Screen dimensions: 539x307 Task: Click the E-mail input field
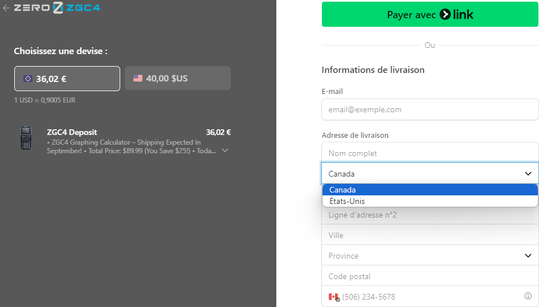[430, 109]
